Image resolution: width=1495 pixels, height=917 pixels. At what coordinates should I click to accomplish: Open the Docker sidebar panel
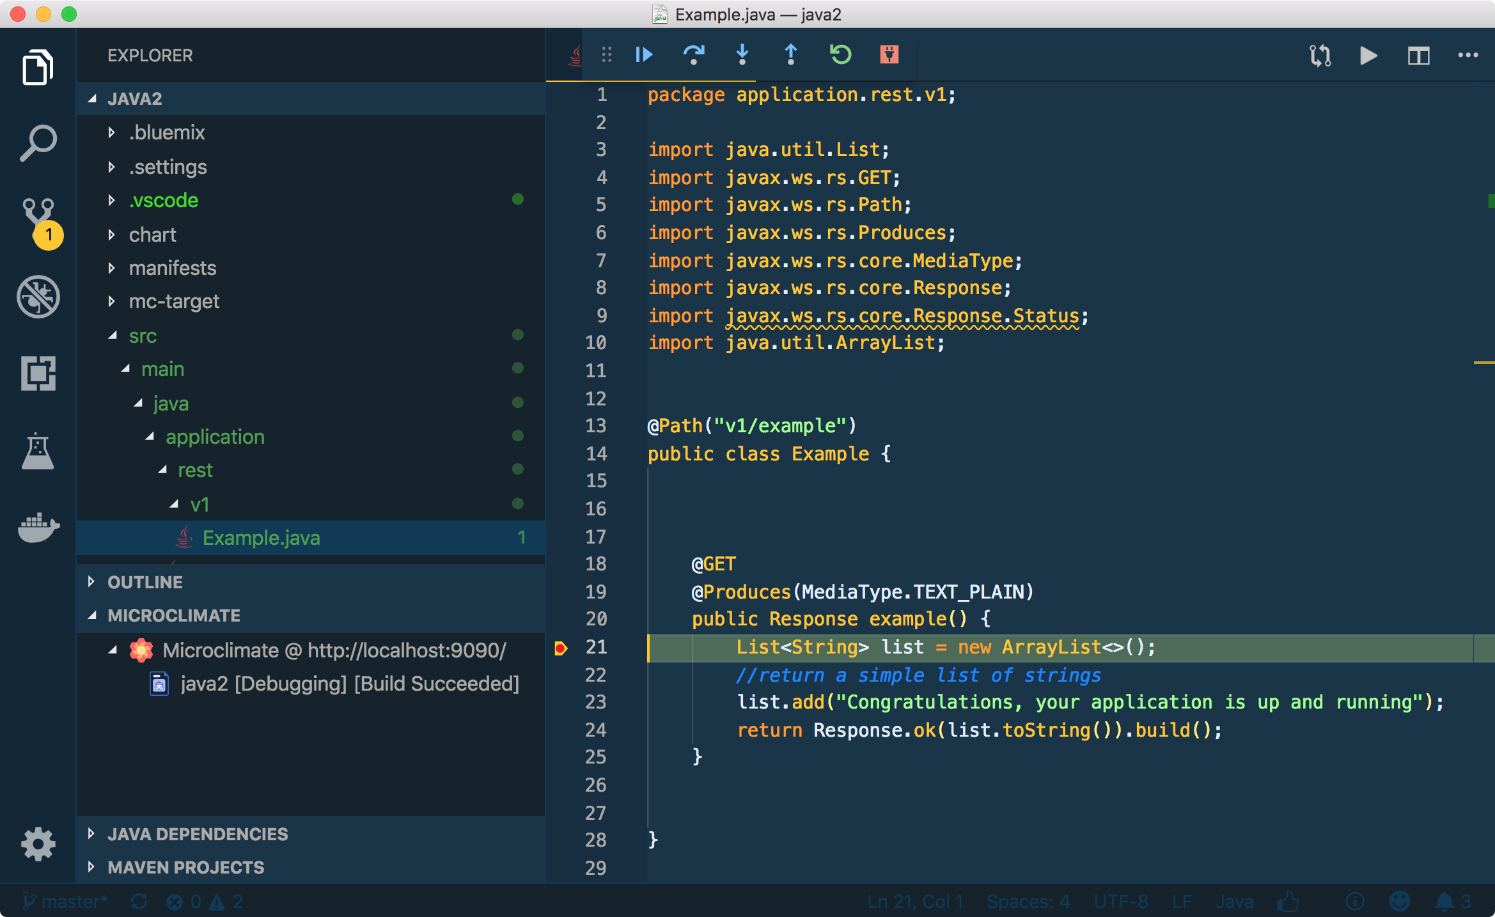pyautogui.click(x=38, y=528)
